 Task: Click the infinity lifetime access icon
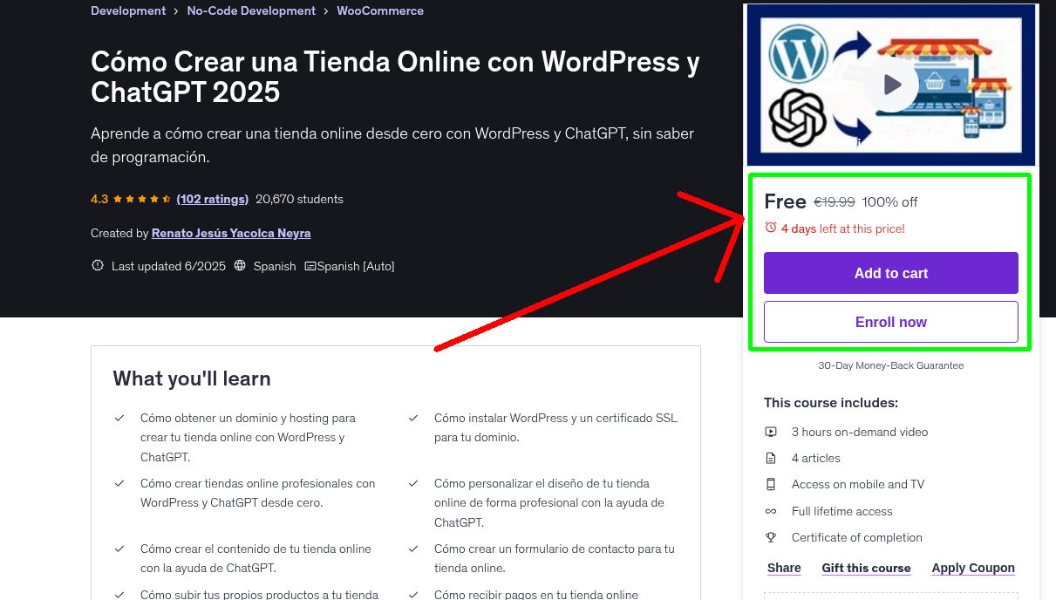click(771, 511)
